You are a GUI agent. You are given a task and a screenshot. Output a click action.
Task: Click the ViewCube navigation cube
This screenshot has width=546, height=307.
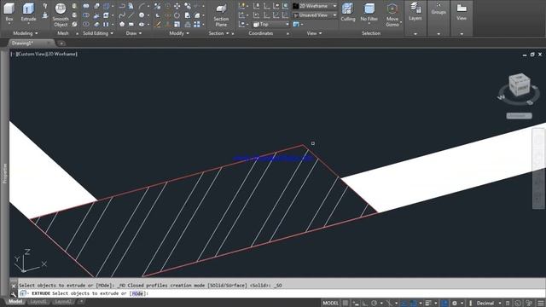pos(519,84)
